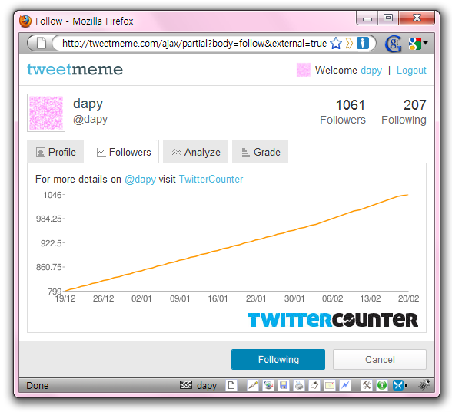Viewport: 452px width, 412px height.
Task: Click the blank page status bar icon
Action: pos(231,385)
